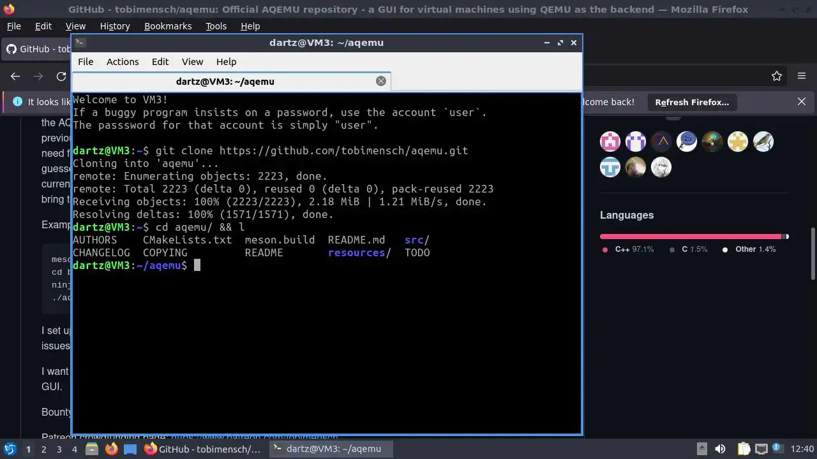Open volume control in system tray
This screenshot has height=459, width=817.
click(720, 449)
